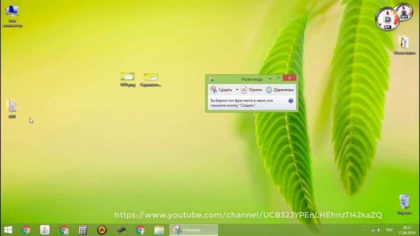Open Параметры in the Ножницы window
Image resolution: width=420 pixels, height=236 pixels.
280,90
